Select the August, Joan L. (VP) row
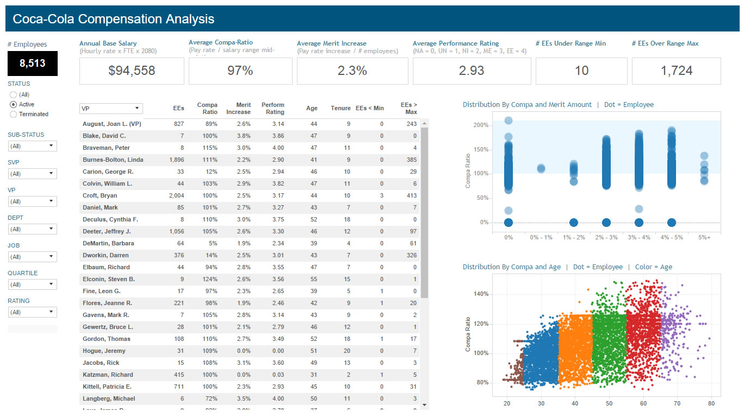 click(250, 124)
